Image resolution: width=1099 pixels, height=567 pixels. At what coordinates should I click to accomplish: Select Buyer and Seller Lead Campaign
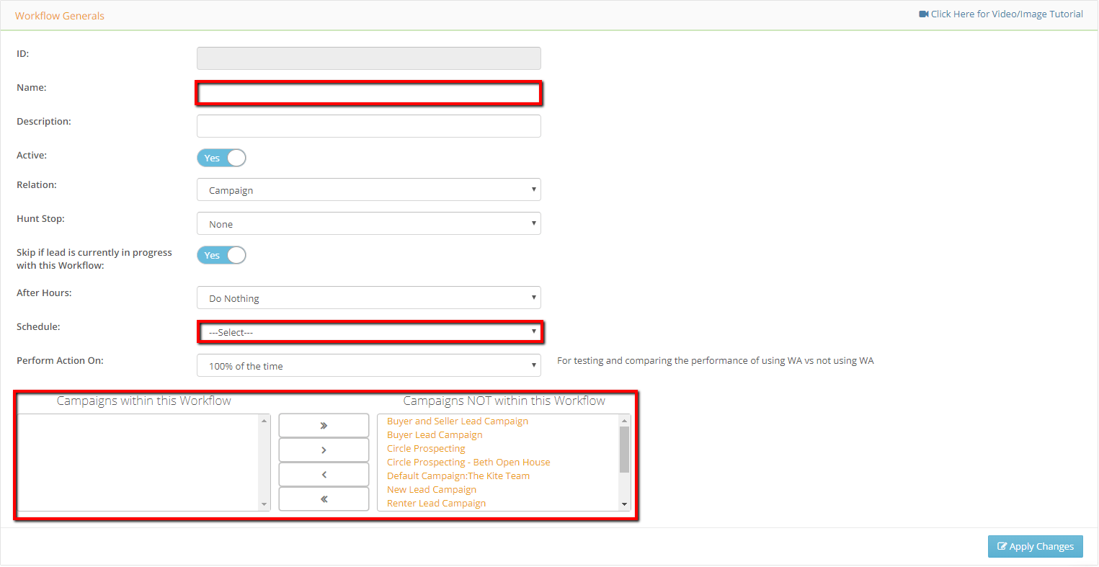(457, 421)
